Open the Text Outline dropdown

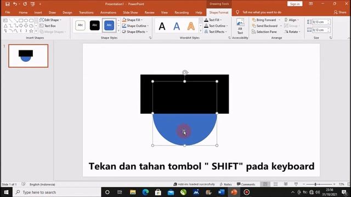coord(216,26)
